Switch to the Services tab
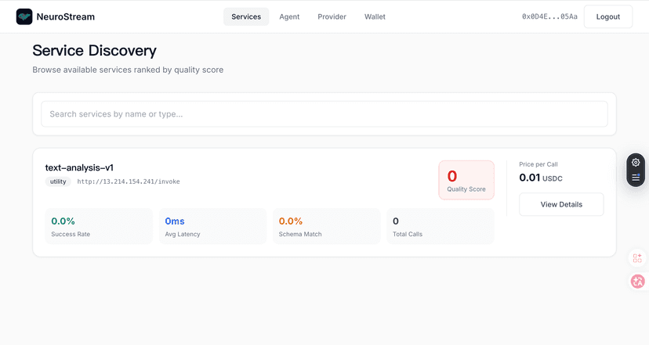The image size is (649, 345). click(x=246, y=16)
